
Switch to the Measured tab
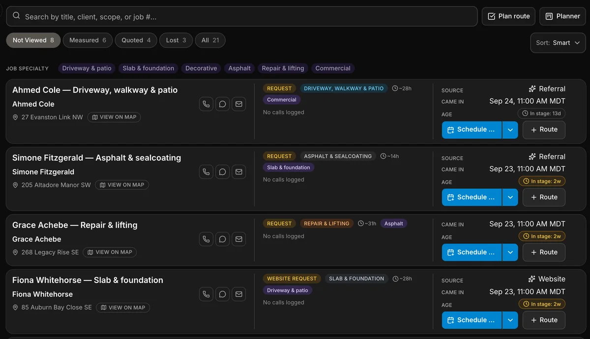88,40
